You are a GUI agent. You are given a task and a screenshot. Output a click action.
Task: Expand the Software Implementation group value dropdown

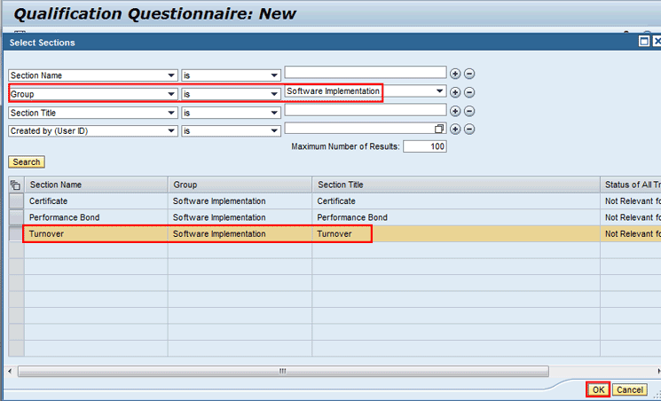point(439,91)
